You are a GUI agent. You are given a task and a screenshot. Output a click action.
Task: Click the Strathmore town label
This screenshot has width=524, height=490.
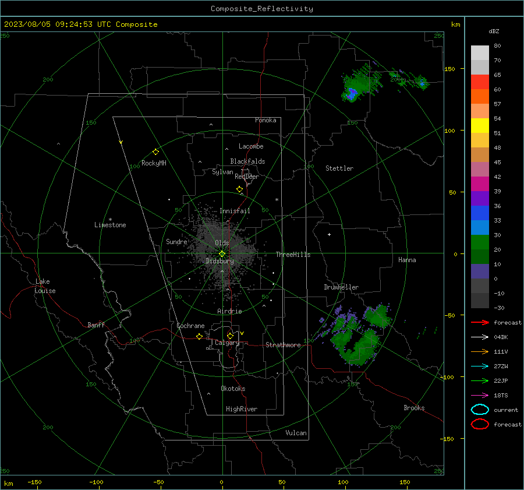[283, 345]
